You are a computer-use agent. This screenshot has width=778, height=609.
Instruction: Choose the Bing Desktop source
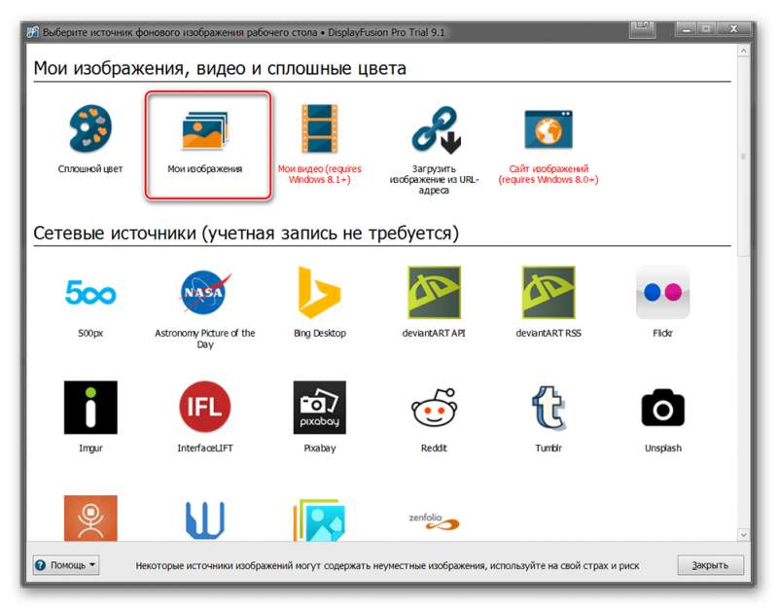pos(320,293)
